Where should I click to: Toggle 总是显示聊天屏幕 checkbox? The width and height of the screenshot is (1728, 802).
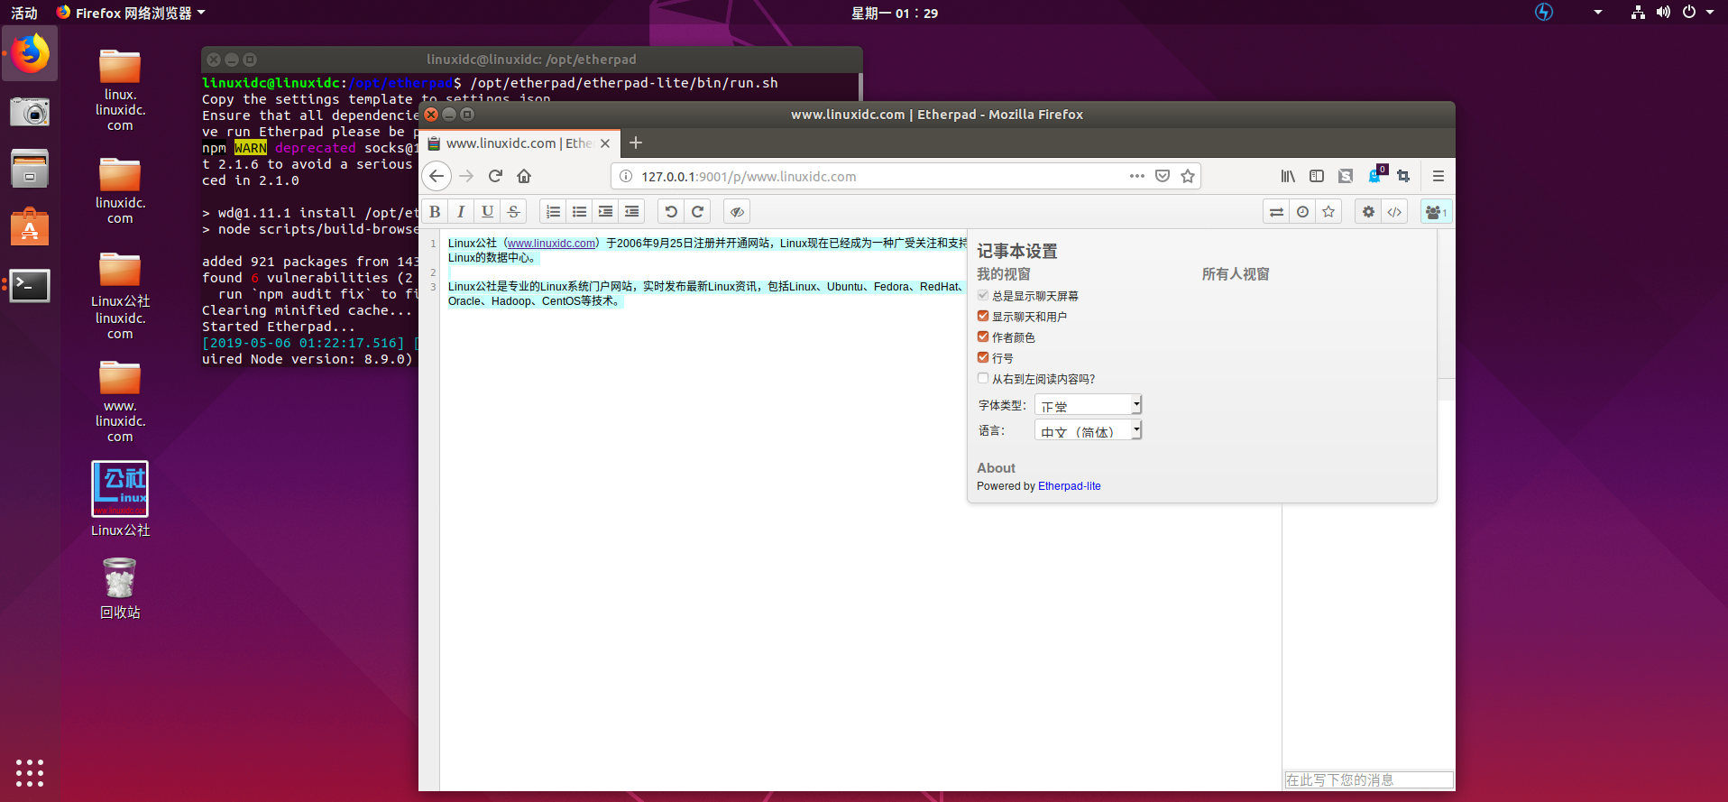983,295
